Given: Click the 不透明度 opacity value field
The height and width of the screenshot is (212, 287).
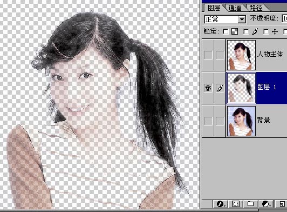Looking at the screenshot, I should click(x=285, y=18).
